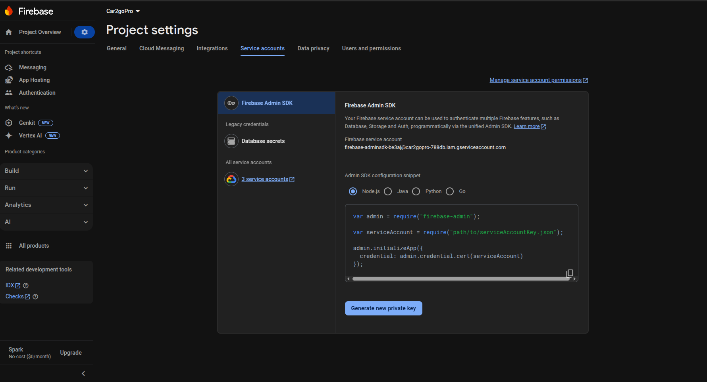Select the Node.js snippet option
This screenshot has width=707, height=382.
tap(353, 191)
